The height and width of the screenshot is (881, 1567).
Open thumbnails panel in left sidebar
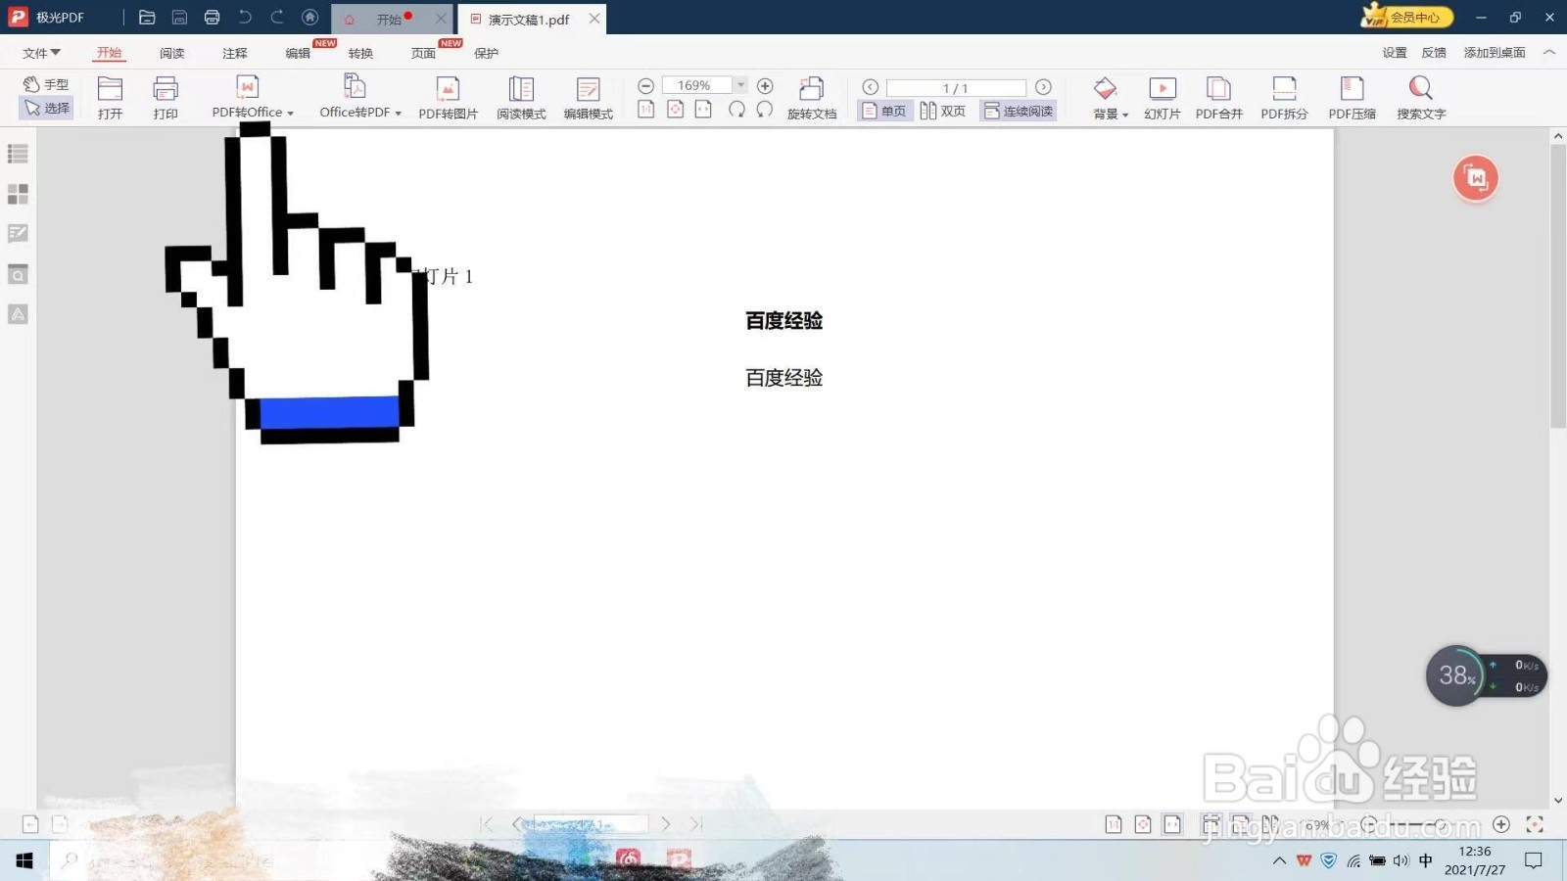coord(18,194)
